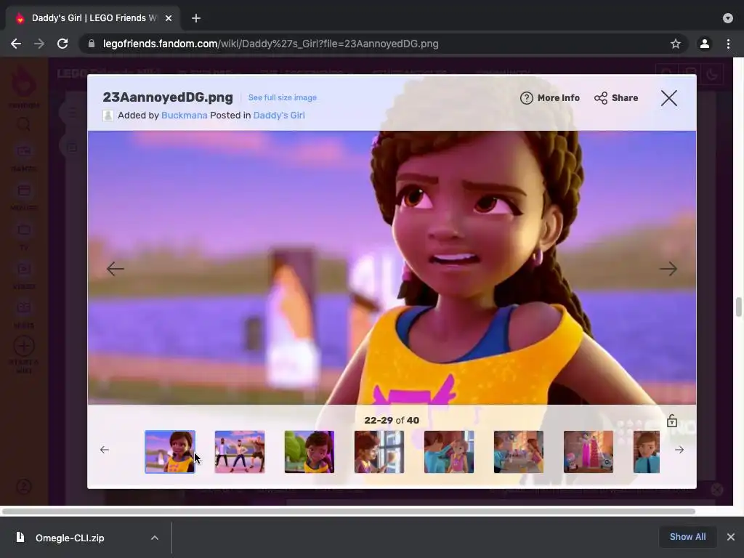Select the partially visible last thumbnail

tap(646, 452)
